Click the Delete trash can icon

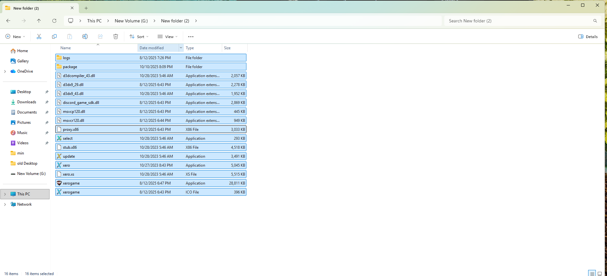coord(116,37)
